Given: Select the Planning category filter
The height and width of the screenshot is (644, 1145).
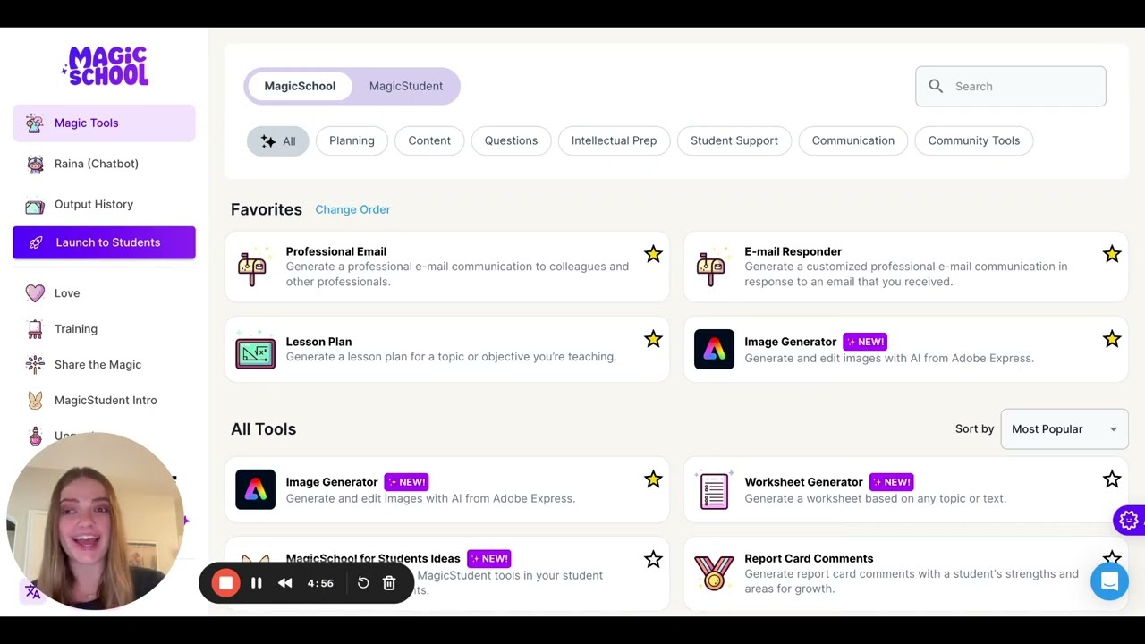Looking at the screenshot, I should tap(352, 140).
